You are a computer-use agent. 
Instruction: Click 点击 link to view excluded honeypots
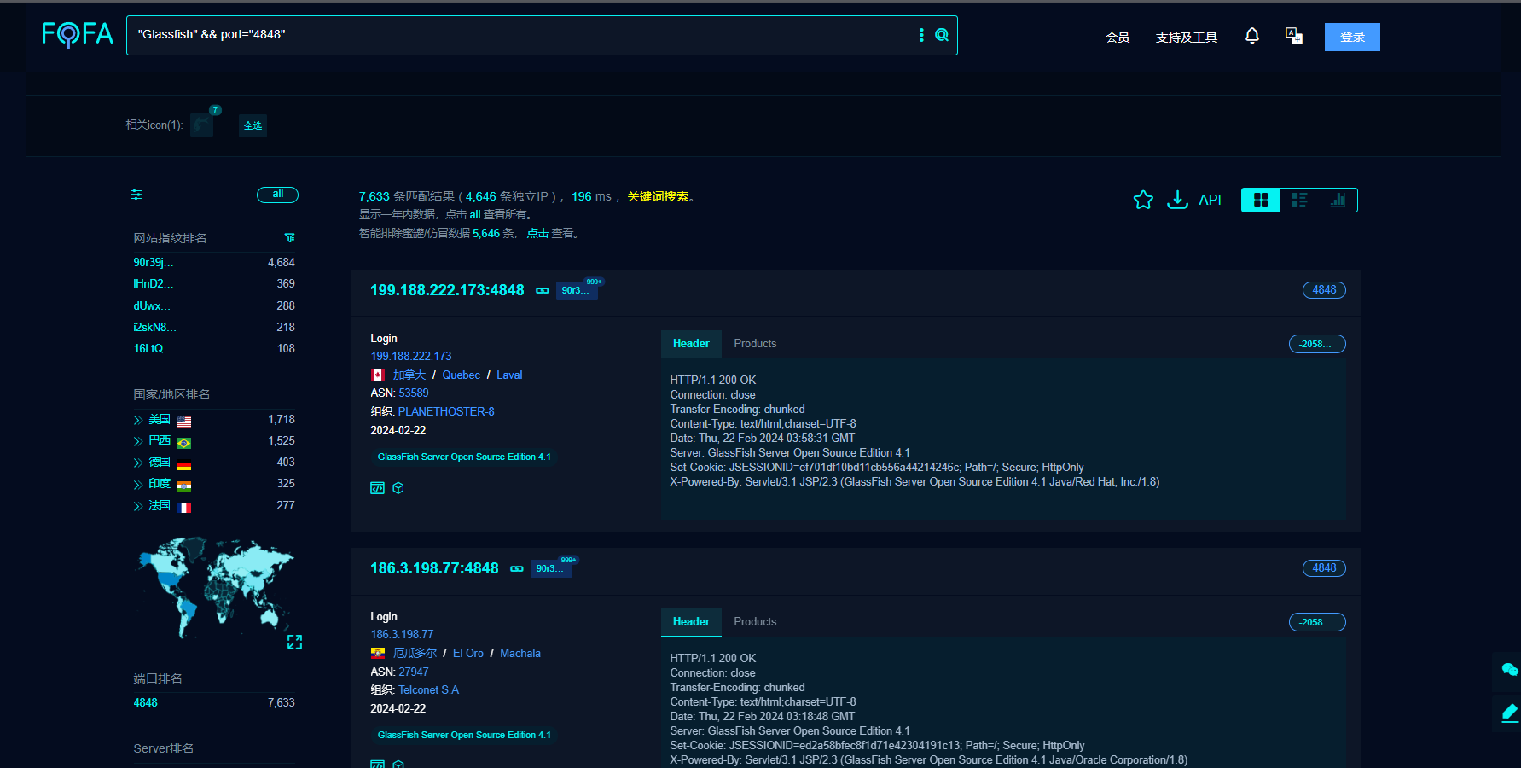537,233
